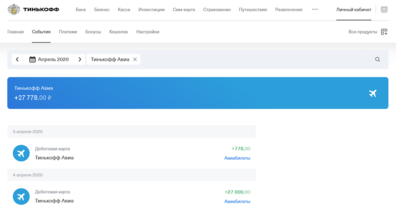
Task: Click the Тинькофф logo emblem
Action: coord(14,9)
